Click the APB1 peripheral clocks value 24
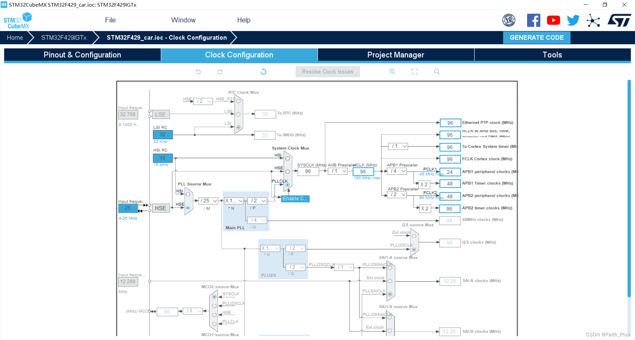 450,172
